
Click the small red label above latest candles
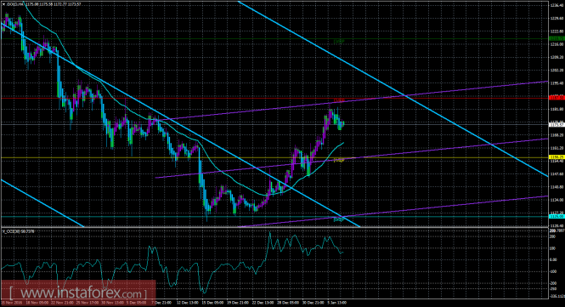click(x=339, y=100)
